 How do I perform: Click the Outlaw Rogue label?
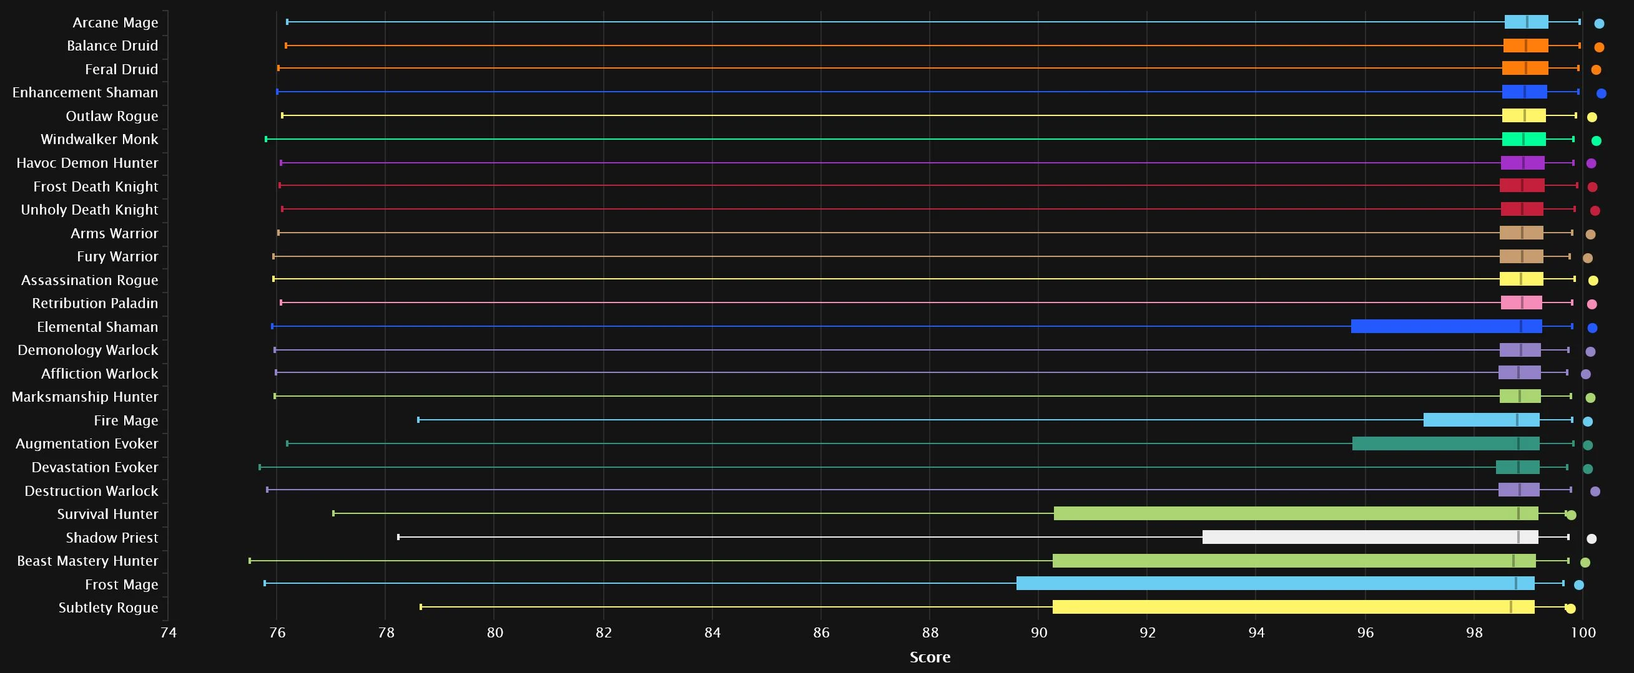[x=112, y=117]
